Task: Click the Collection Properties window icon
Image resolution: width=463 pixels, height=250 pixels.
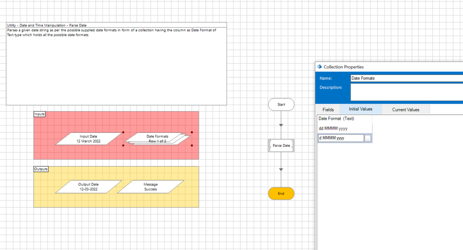Action: pyautogui.click(x=320, y=67)
